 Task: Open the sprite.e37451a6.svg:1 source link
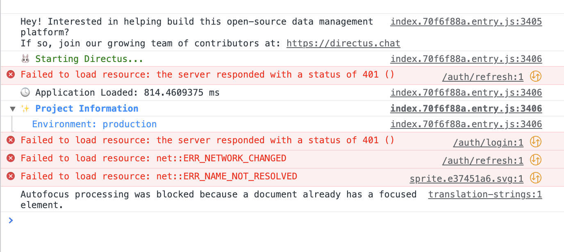[x=466, y=179]
